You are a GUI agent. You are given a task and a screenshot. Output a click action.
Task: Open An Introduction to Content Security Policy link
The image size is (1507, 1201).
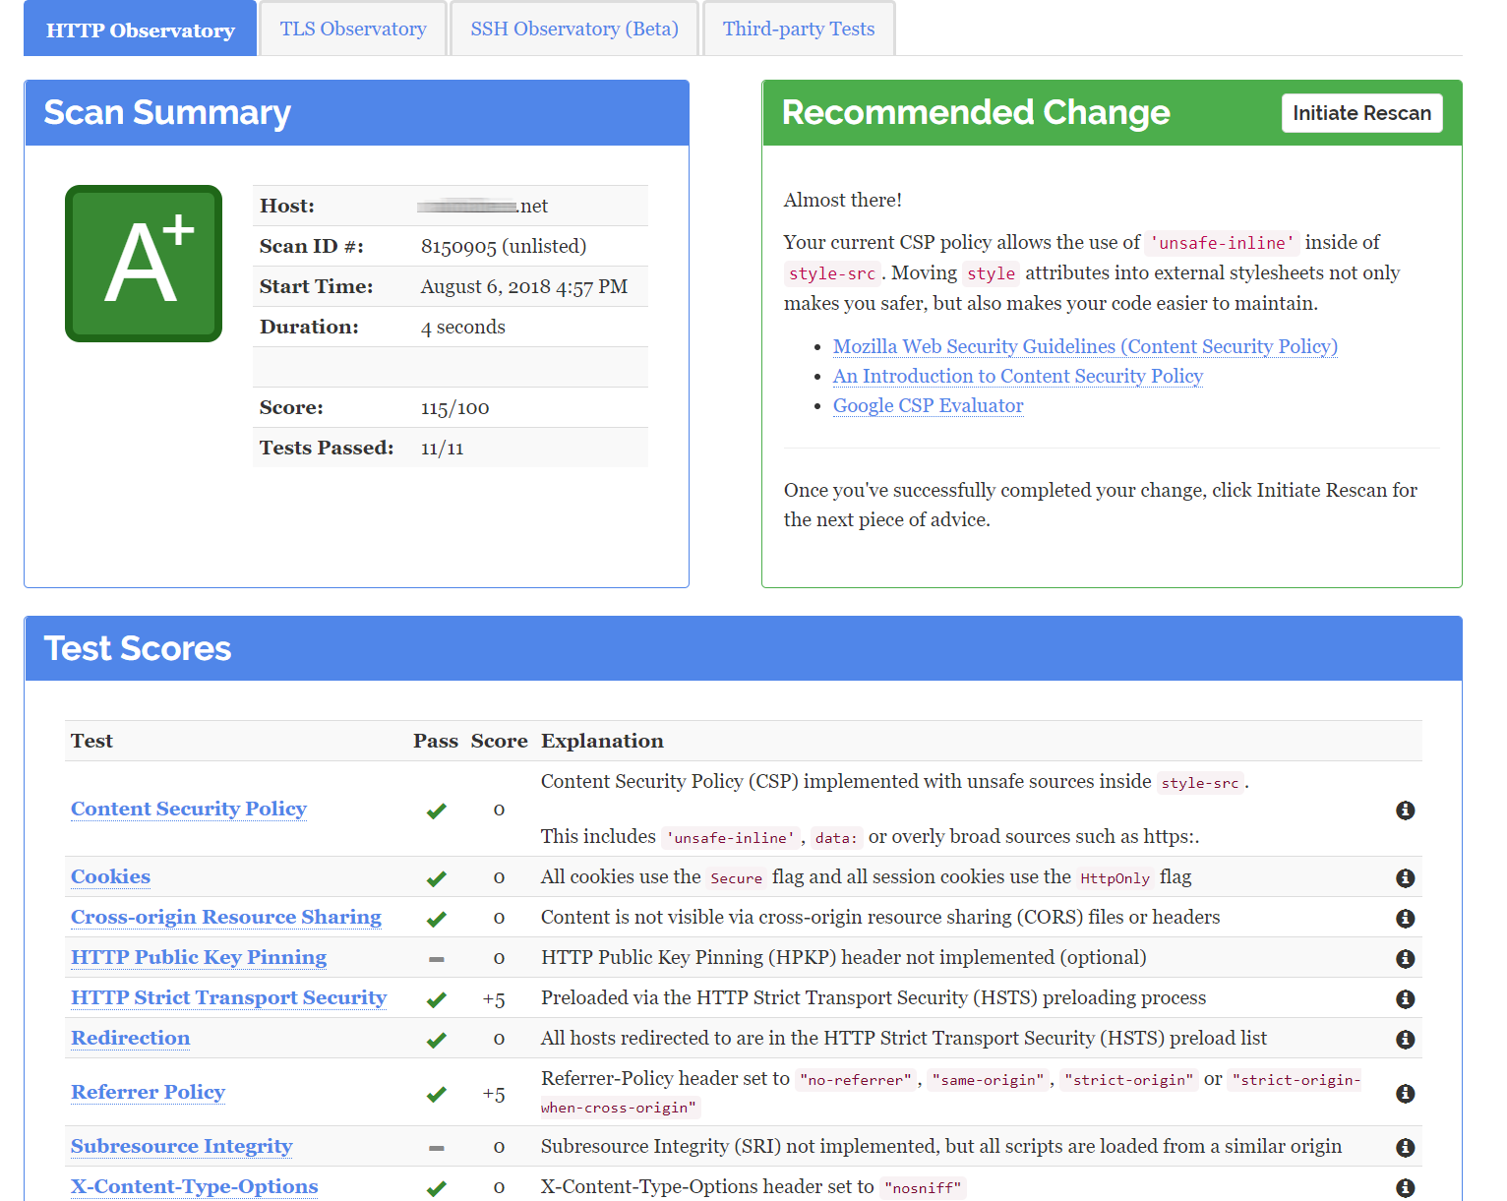click(1018, 376)
